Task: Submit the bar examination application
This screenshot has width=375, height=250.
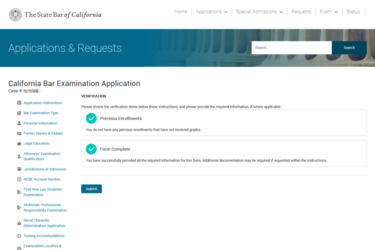Action: coord(92,189)
